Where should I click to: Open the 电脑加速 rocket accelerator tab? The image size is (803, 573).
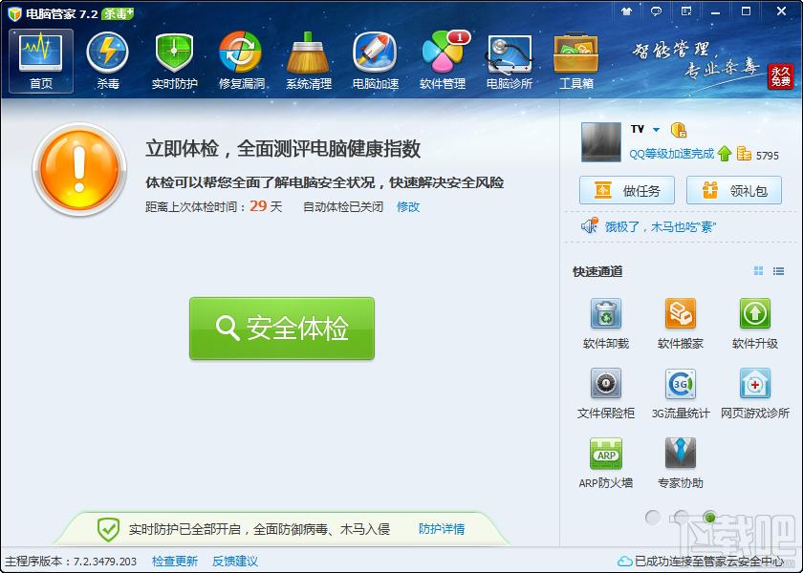pos(376,61)
